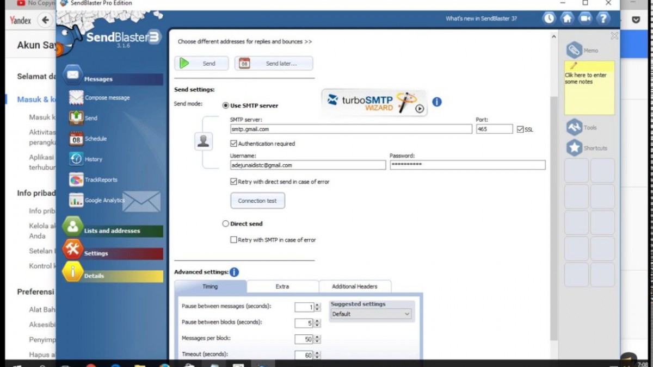This screenshot has width=653, height=367.
Task: Switch to the Extra tab
Action: click(282, 287)
